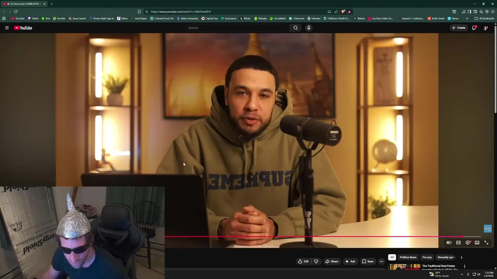Open Traditional Real Estate video thumbnail
Viewport: 497px width, 279px height.
point(404,267)
